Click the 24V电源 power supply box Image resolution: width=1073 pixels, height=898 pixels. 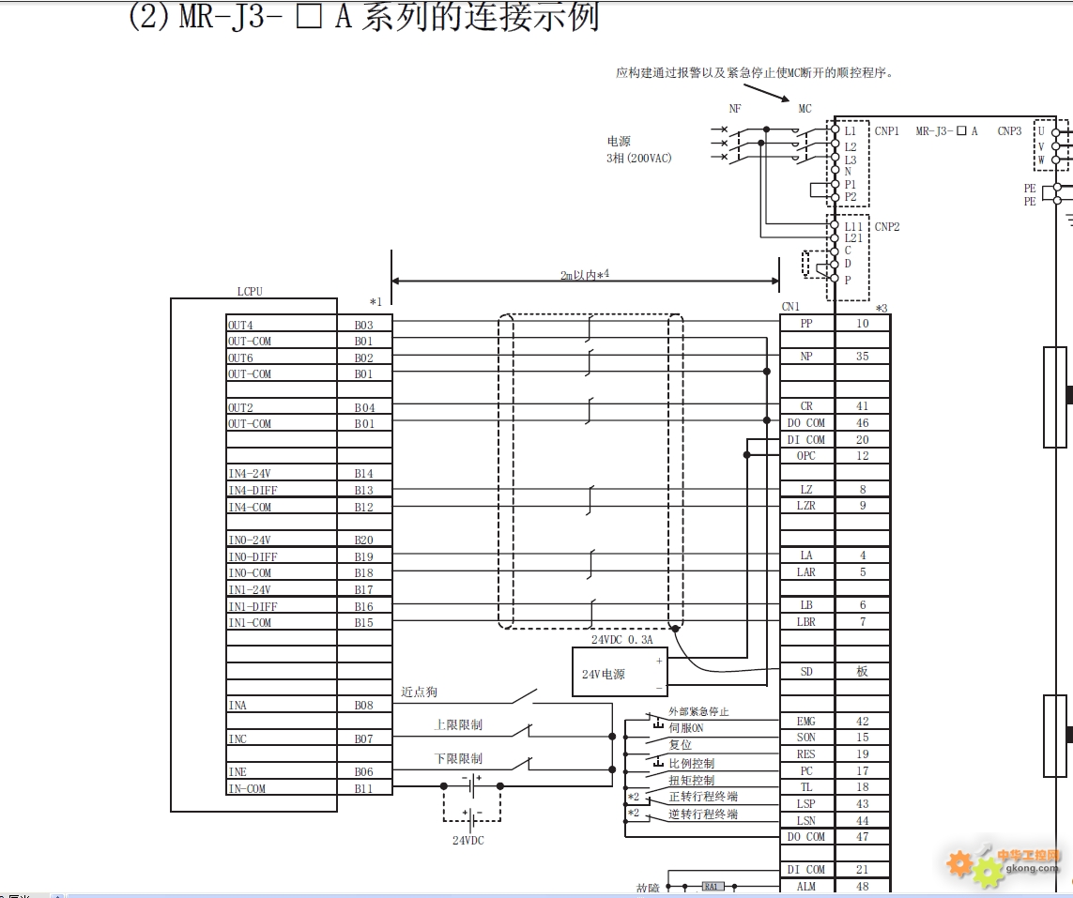coord(620,672)
